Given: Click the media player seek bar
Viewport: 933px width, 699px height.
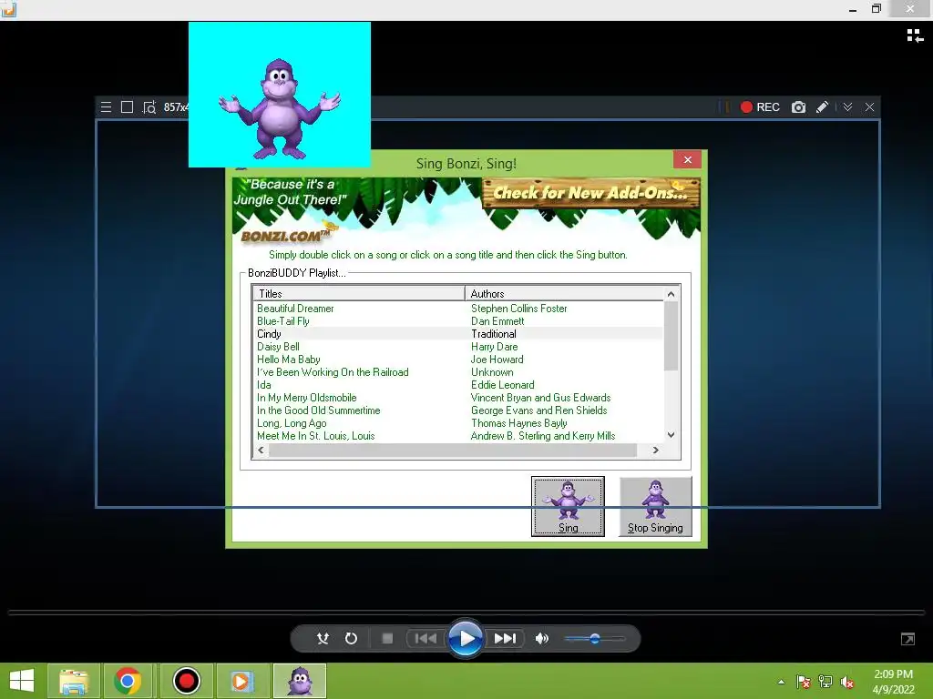Looking at the screenshot, I should [466, 613].
